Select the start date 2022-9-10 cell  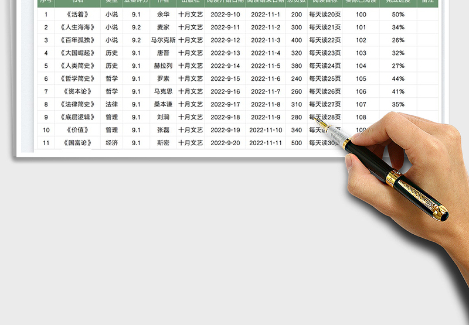[x=225, y=15]
